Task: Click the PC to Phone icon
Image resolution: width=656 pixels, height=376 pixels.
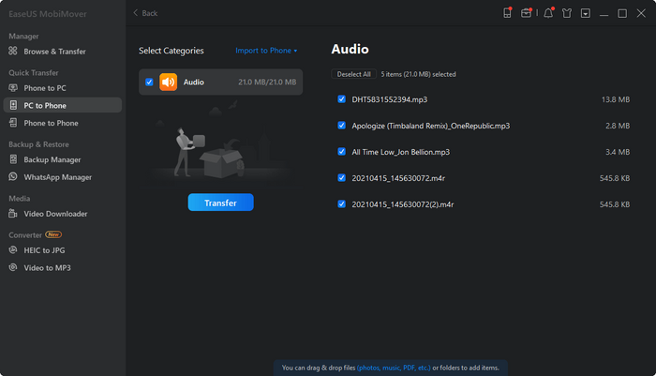Action: pos(13,105)
